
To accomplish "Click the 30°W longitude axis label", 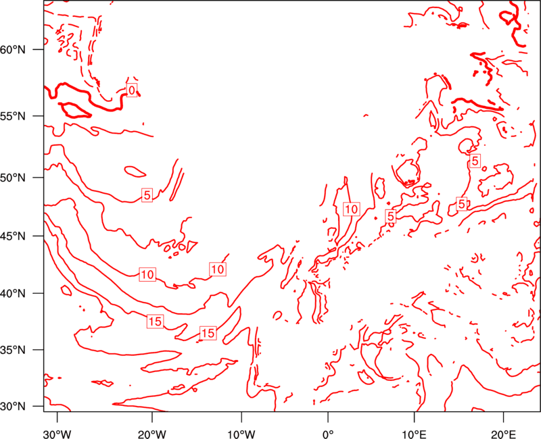I will [x=57, y=434].
